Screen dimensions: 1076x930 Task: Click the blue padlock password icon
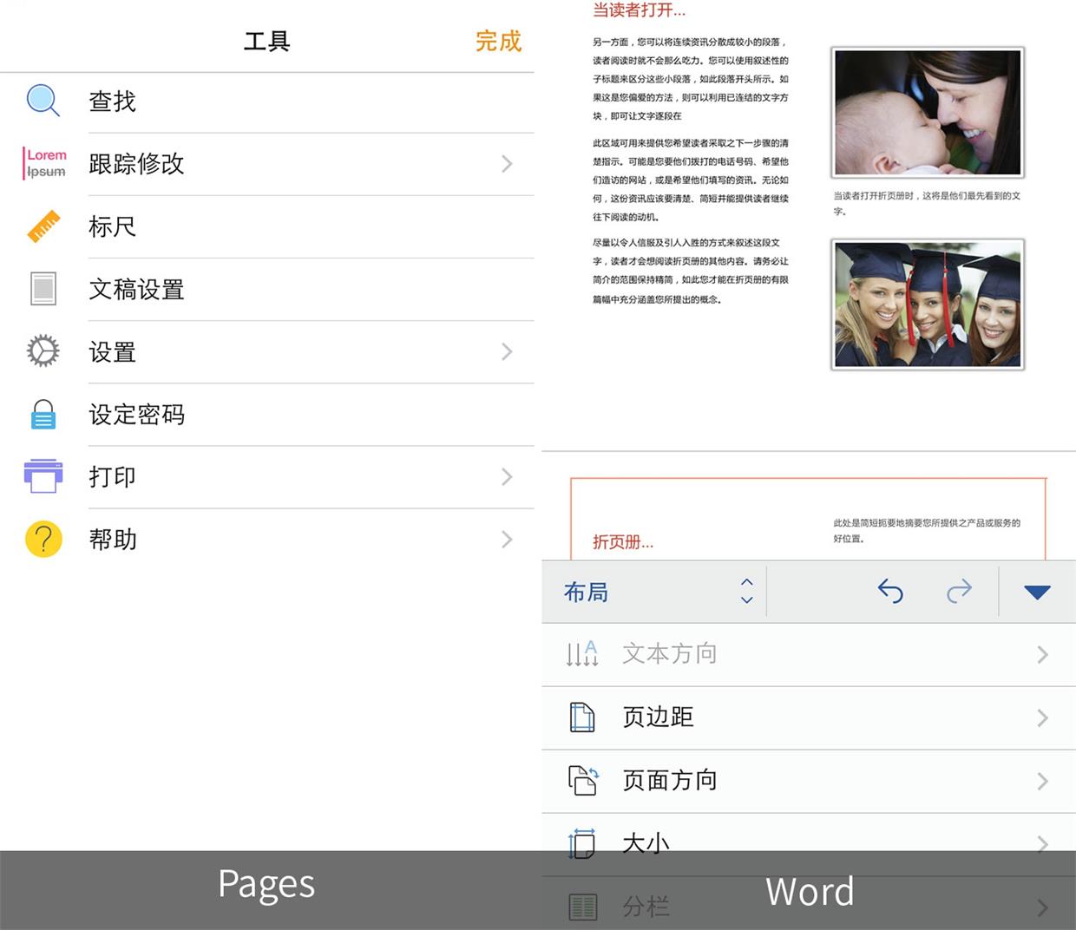(x=43, y=414)
